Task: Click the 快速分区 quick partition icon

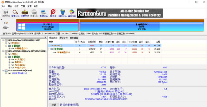Action: (x=34, y=13)
